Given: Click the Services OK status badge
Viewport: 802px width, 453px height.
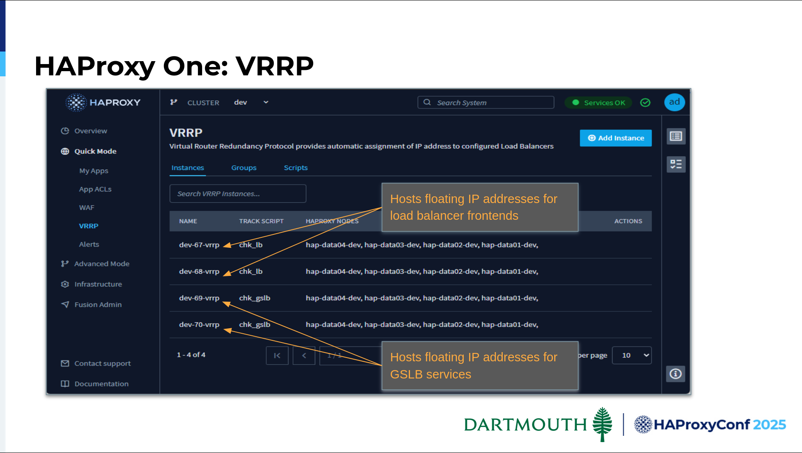Looking at the screenshot, I should pos(598,103).
